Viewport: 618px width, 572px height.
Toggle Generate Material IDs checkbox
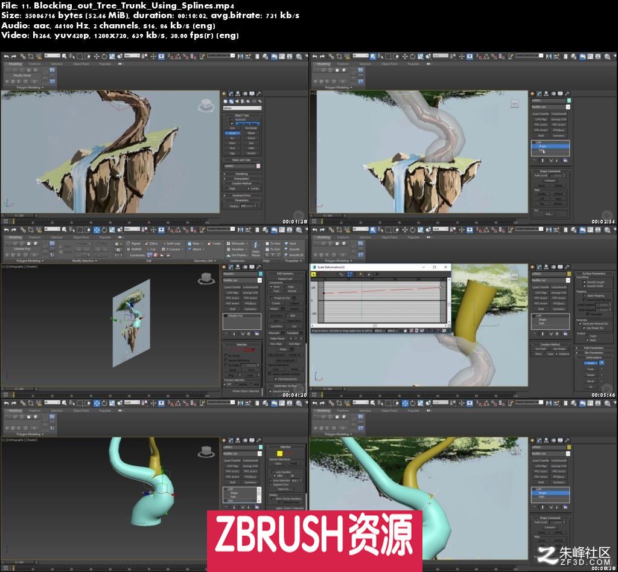point(580,324)
